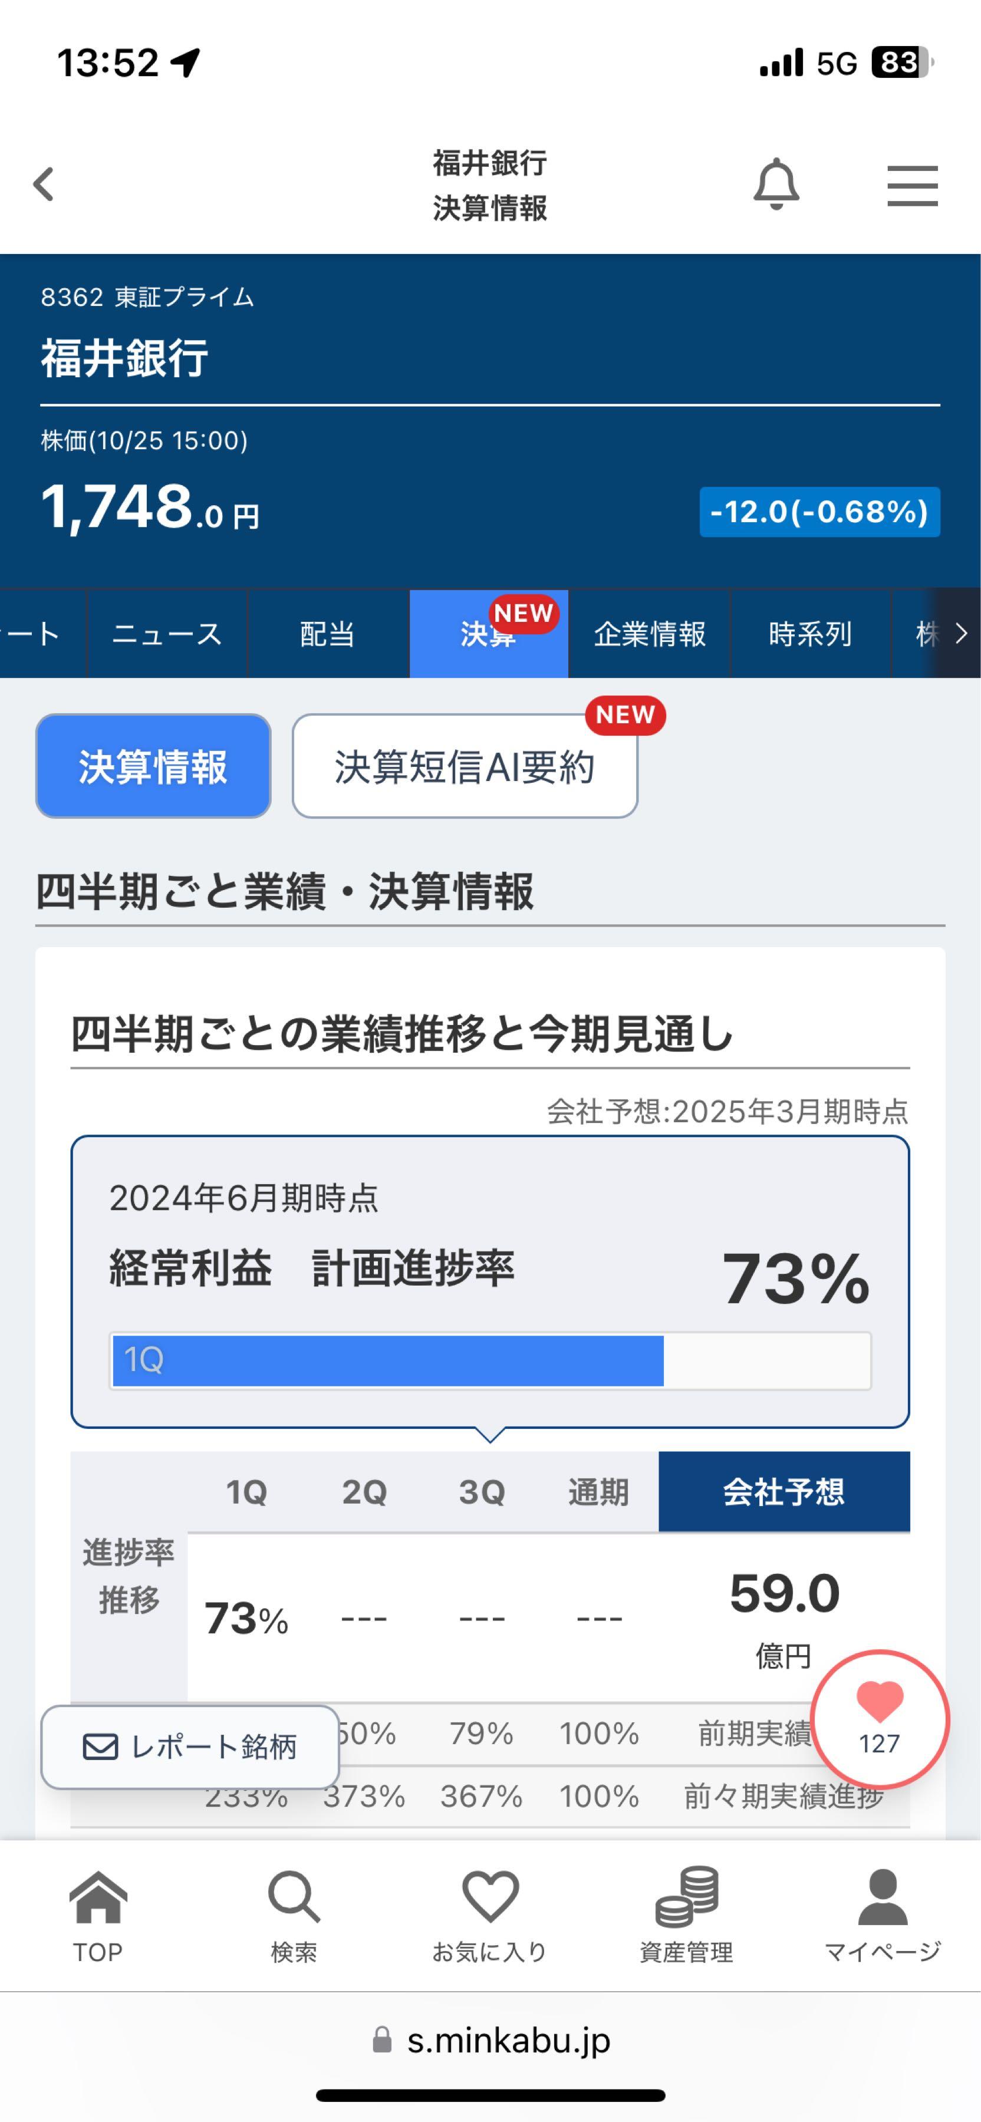Enable the 決算情報 view
The image size is (981, 2122).
click(x=152, y=766)
